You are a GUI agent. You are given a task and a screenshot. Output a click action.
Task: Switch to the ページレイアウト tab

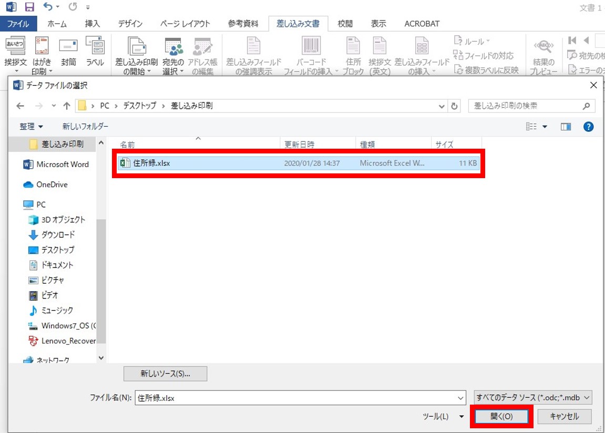(x=185, y=24)
